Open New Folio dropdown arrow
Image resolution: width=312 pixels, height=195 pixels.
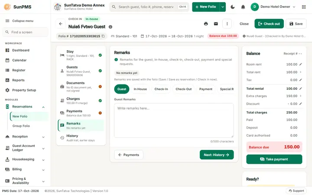[x=223, y=7]
